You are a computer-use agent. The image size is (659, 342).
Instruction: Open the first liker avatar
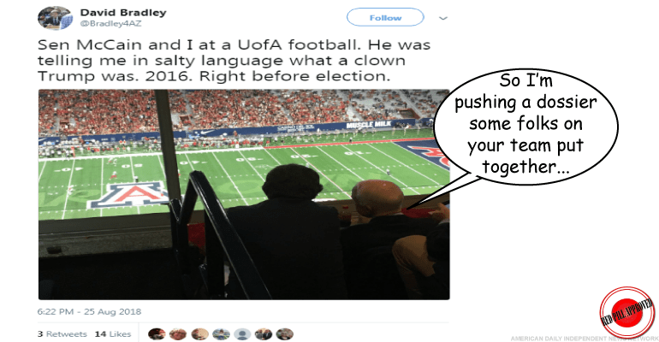click(157, 334)
